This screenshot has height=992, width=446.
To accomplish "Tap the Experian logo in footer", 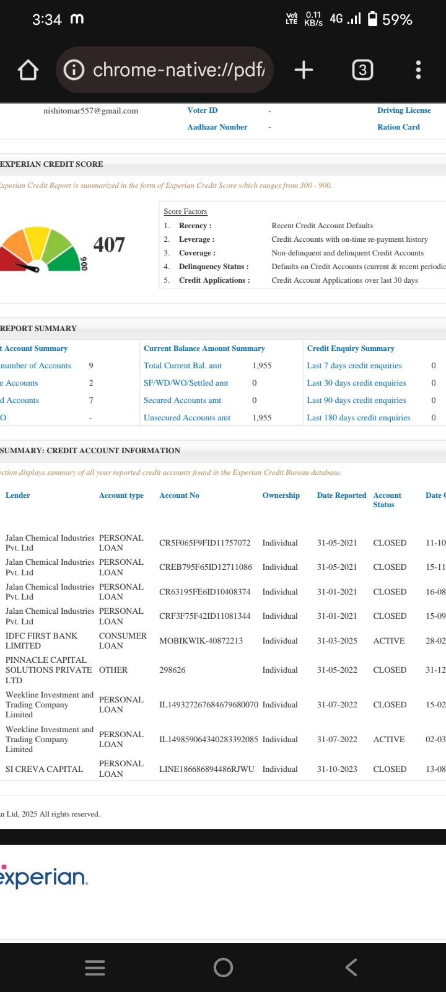I will pyautogui.click(x=45, y=877).
